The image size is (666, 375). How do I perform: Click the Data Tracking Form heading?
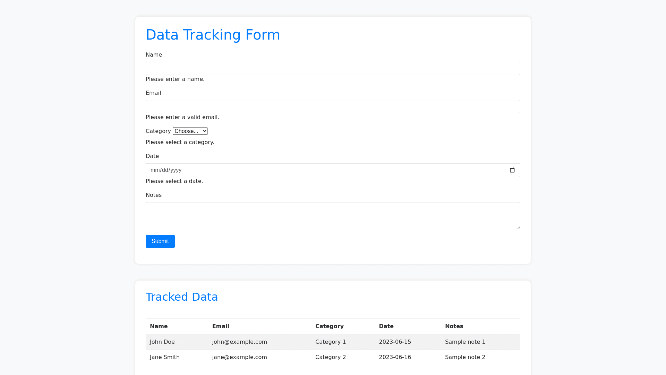(x=213, y=35)
